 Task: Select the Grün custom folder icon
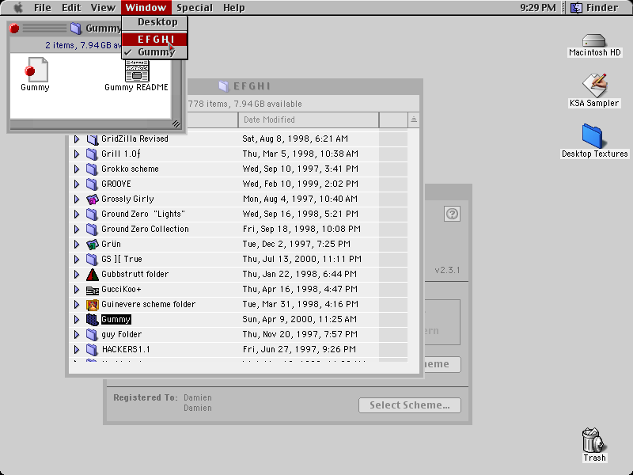coord(93,245)
